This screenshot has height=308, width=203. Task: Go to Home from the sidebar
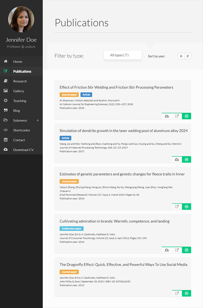coord(18,61)
